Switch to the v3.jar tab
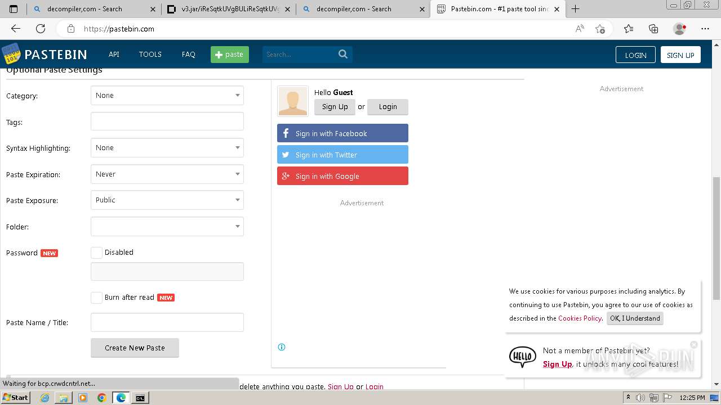721x405 pixels. point(229,9)
